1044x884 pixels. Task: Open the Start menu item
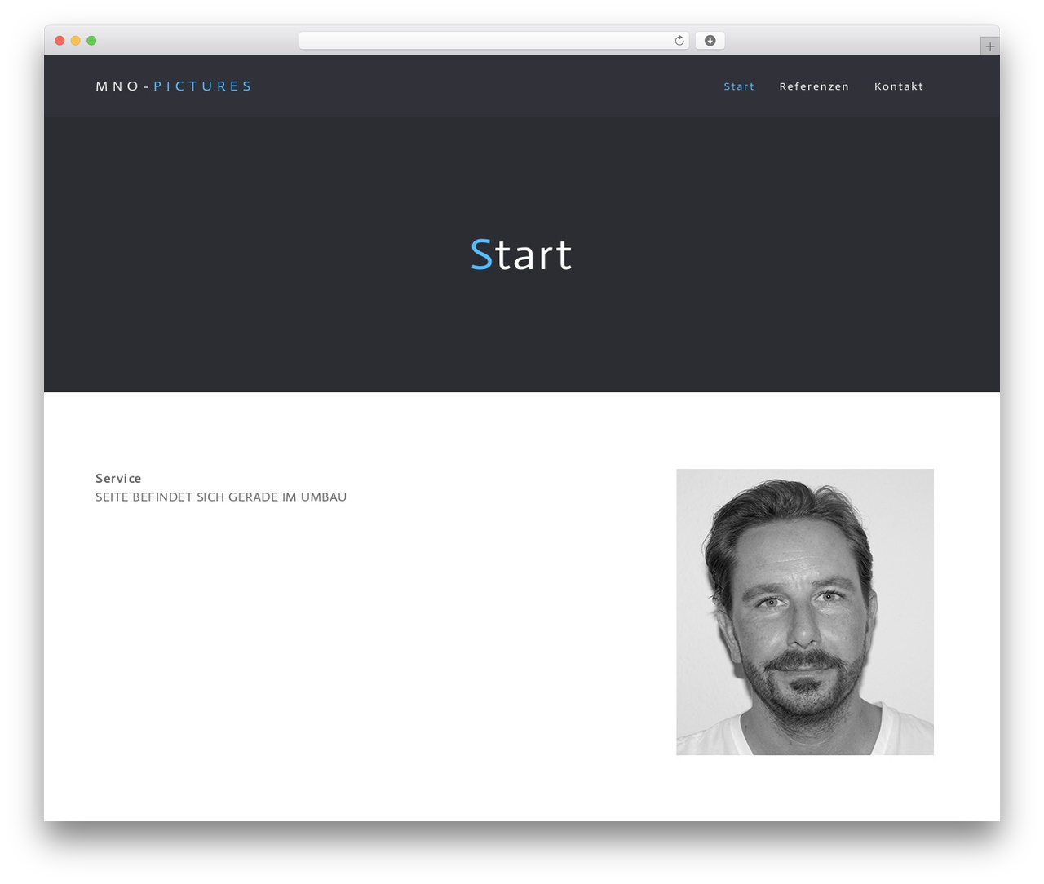pyautogui.click(x=739, y=86)
